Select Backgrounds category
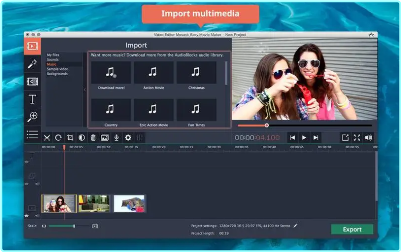The width and height of the screenshot is (401, 252). tap(58, 74)
